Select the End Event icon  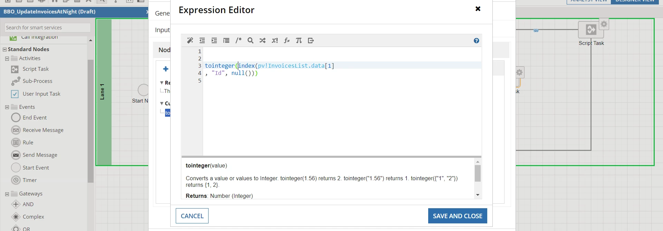click(16, 118)
